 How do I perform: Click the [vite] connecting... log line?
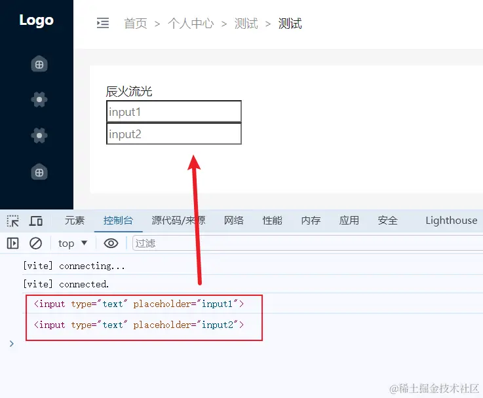74,266
